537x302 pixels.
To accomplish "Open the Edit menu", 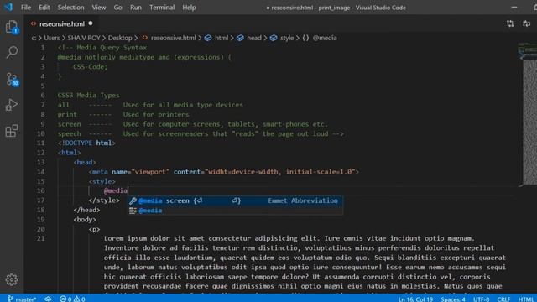I will (x=44, y=8).
